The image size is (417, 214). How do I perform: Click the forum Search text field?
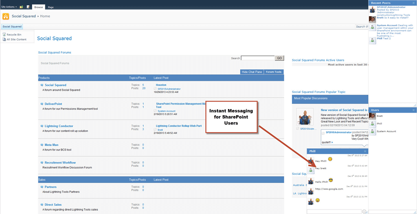click(x=257, y=58)
